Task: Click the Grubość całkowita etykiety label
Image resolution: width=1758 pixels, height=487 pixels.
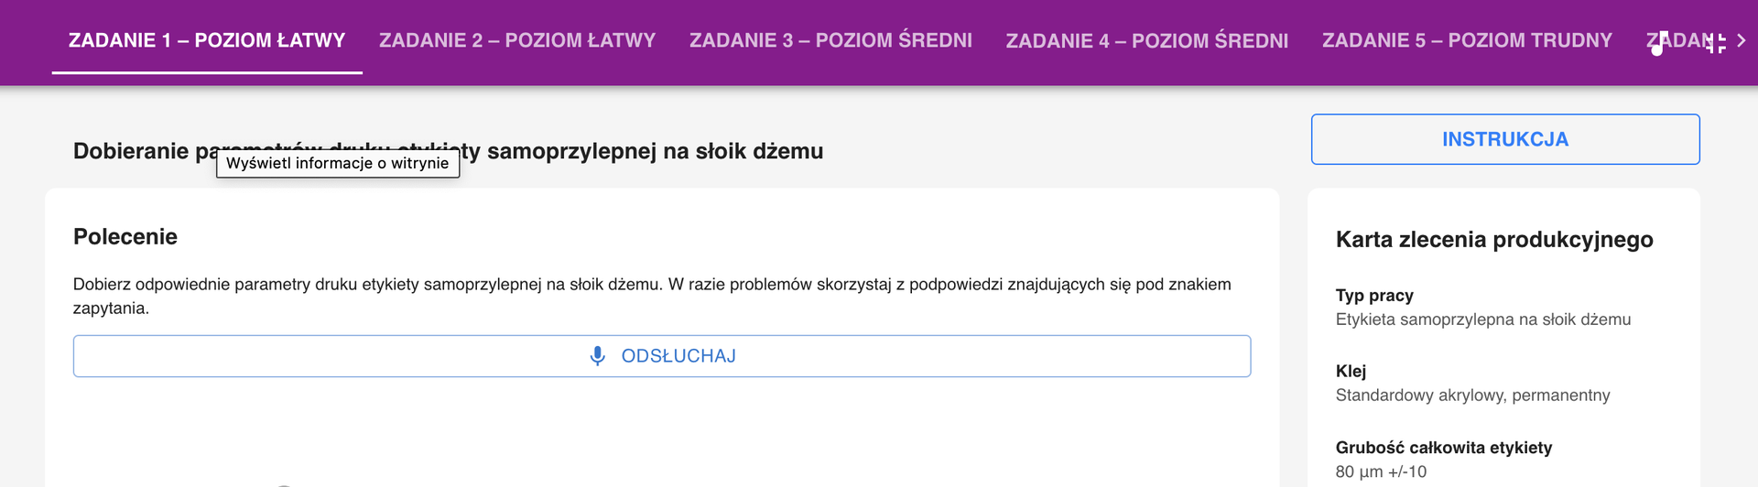Action: tap(1443, 448)
